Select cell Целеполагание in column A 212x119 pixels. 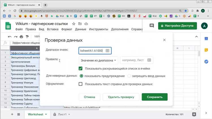[25, 62]
